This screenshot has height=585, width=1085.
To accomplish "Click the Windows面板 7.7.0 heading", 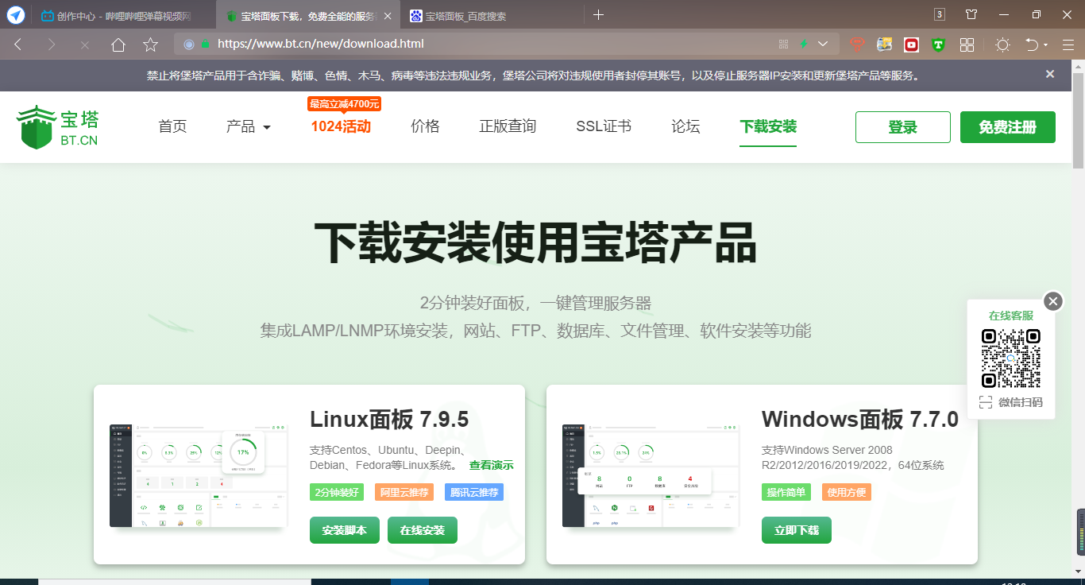I will 860,419.
